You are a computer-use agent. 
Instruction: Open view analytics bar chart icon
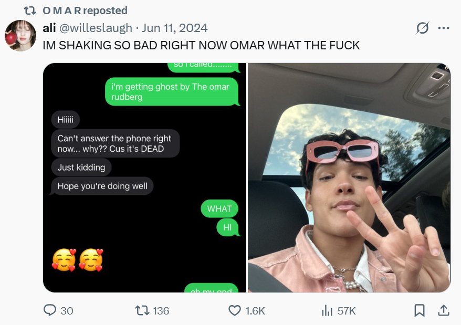327,311
